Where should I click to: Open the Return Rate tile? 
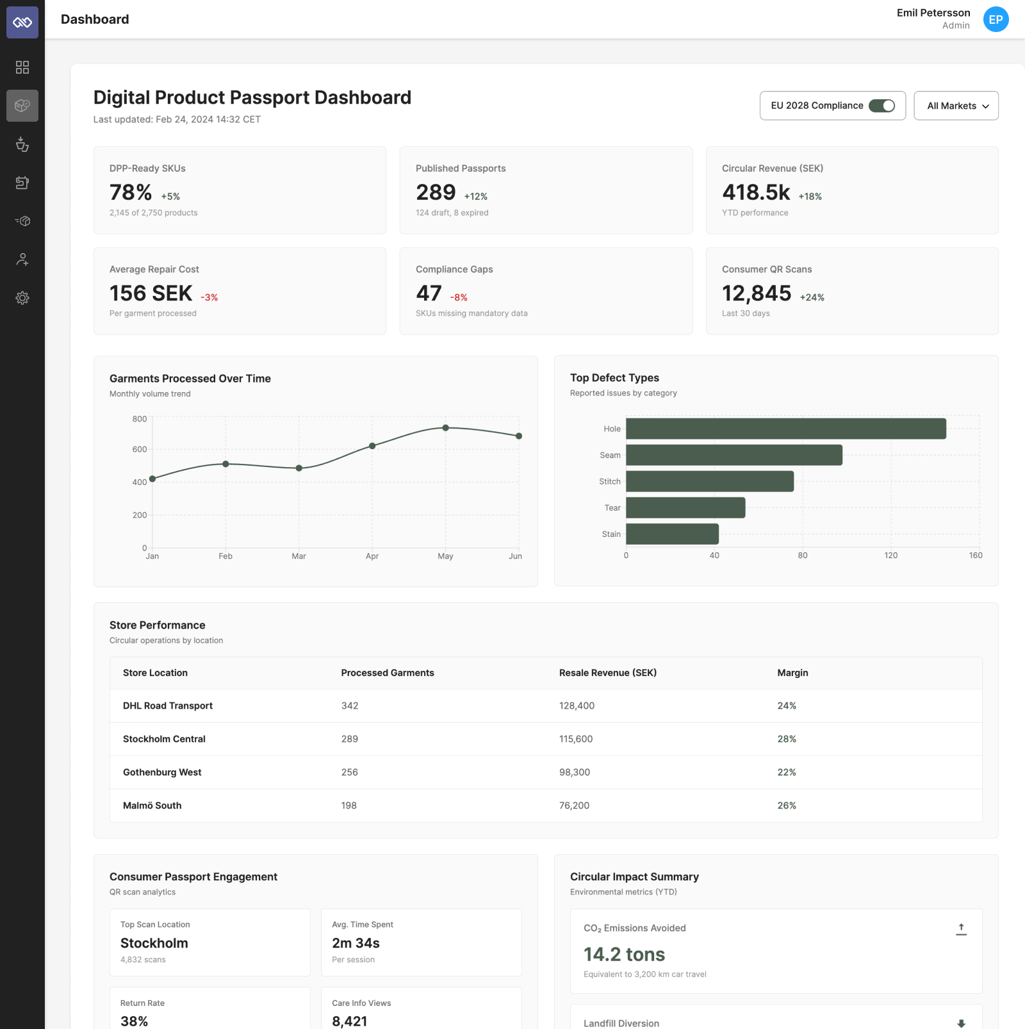tap(210, 1008)
